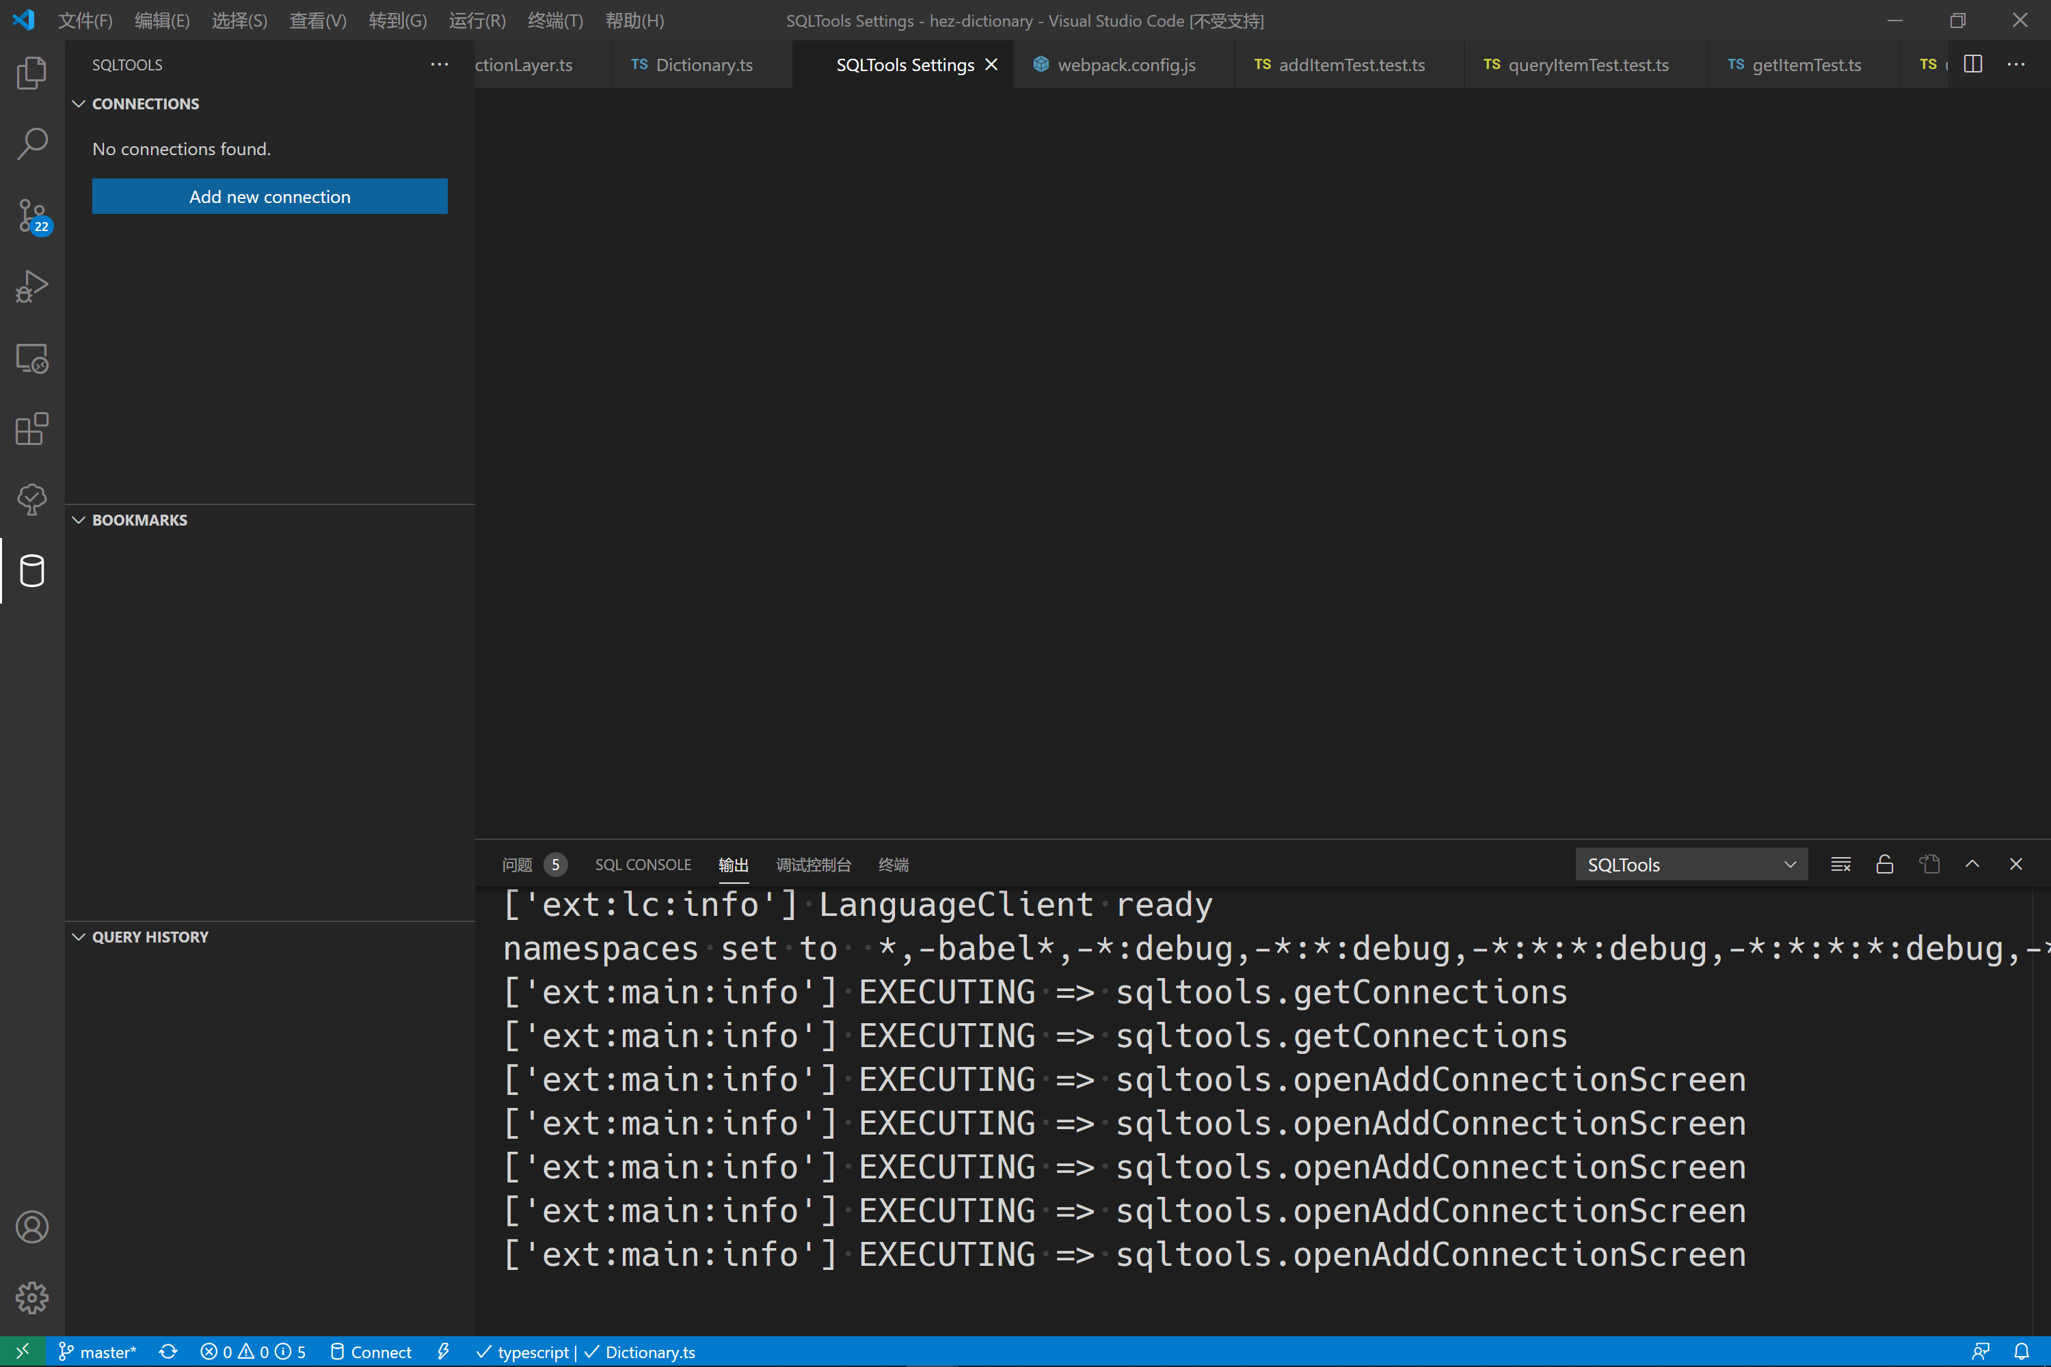Maximize the bottom panel size
2051x1367 pixels.
point(1972,864)
